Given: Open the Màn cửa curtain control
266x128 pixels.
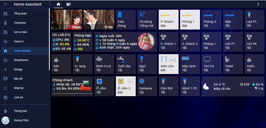Looking at the screenshot, I should 168,64.
